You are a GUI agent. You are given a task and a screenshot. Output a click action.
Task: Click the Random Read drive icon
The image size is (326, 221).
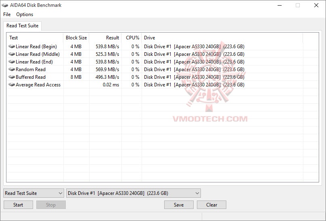point(12,70)
